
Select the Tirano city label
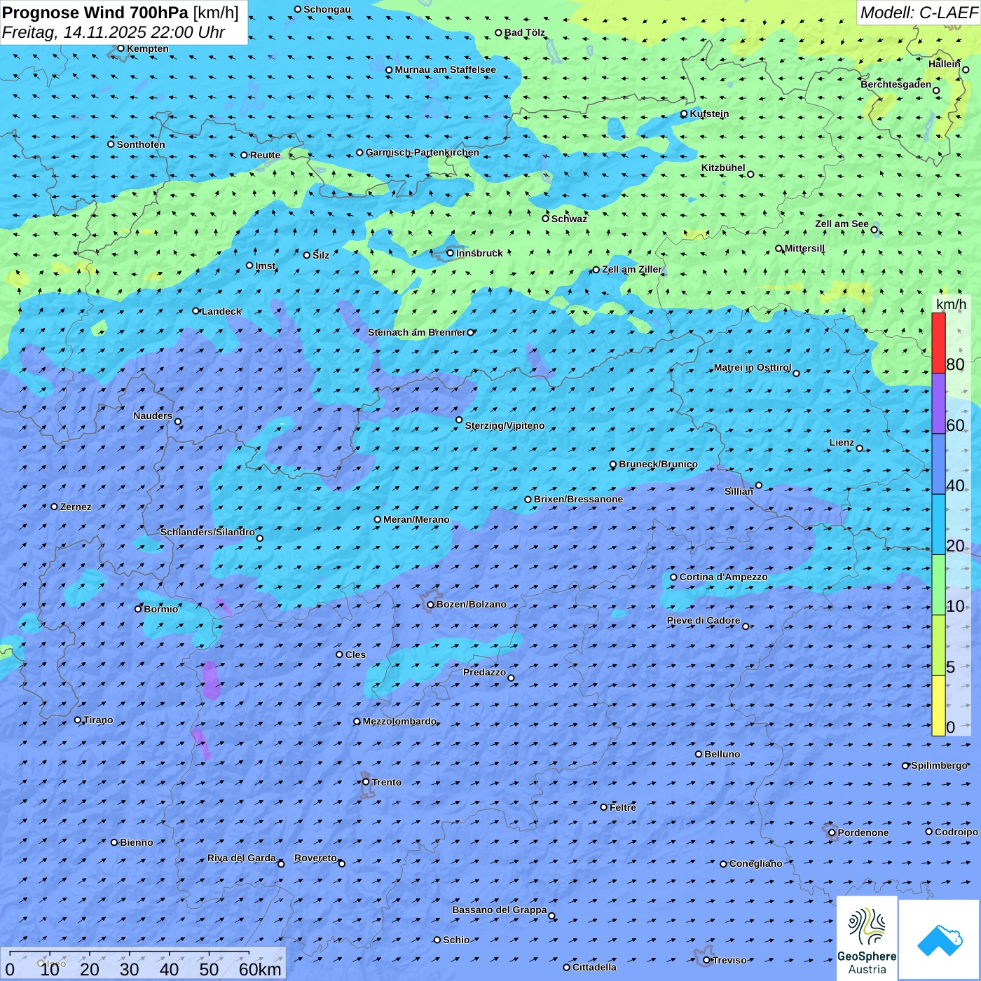[x=98, y=720]
